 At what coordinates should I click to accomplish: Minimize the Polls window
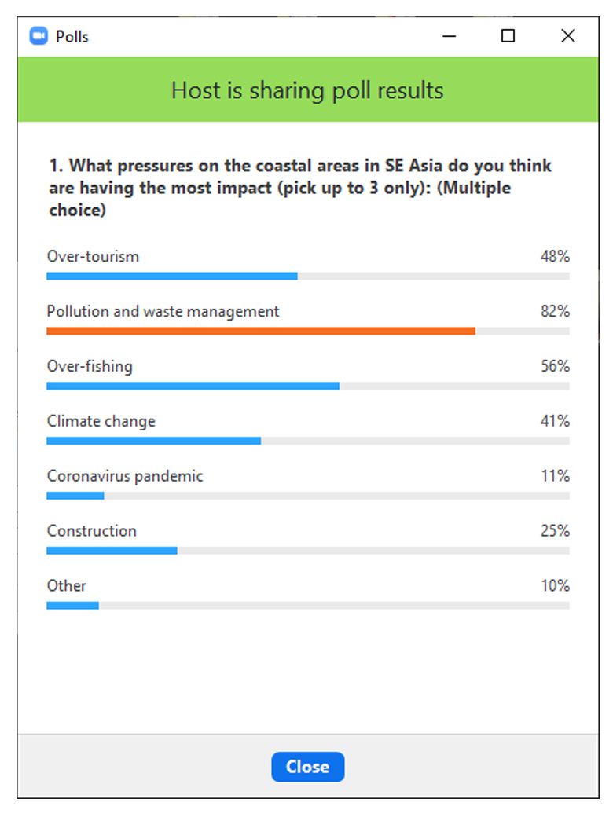pos(450,37)
